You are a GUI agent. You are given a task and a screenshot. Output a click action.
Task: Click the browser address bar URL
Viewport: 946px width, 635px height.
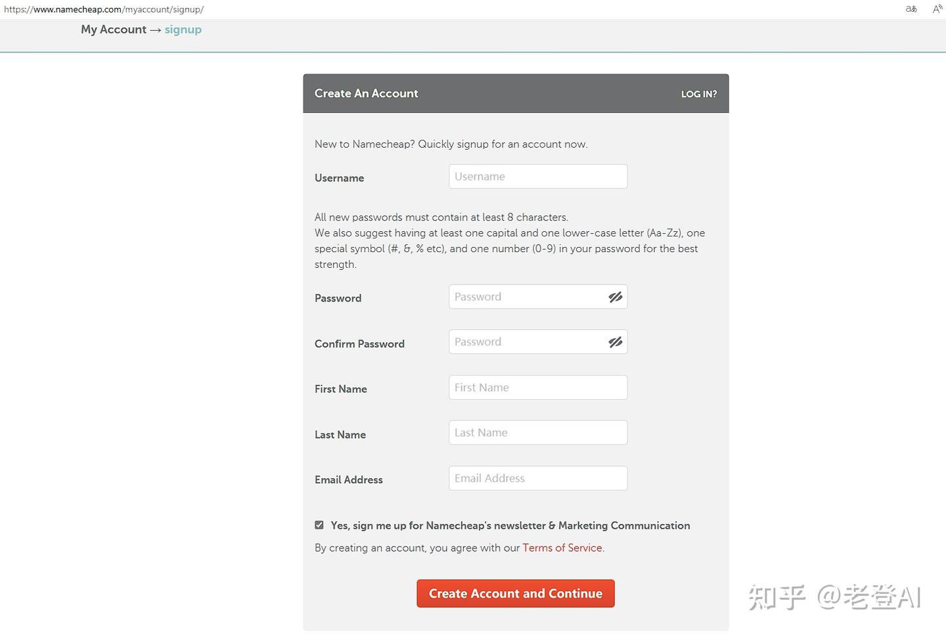click(x=104, y=9)
